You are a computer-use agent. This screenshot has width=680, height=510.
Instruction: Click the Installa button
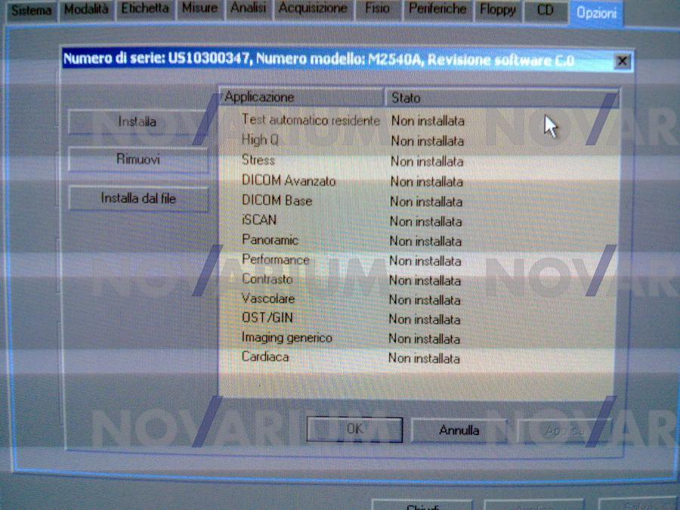(137, 122)
